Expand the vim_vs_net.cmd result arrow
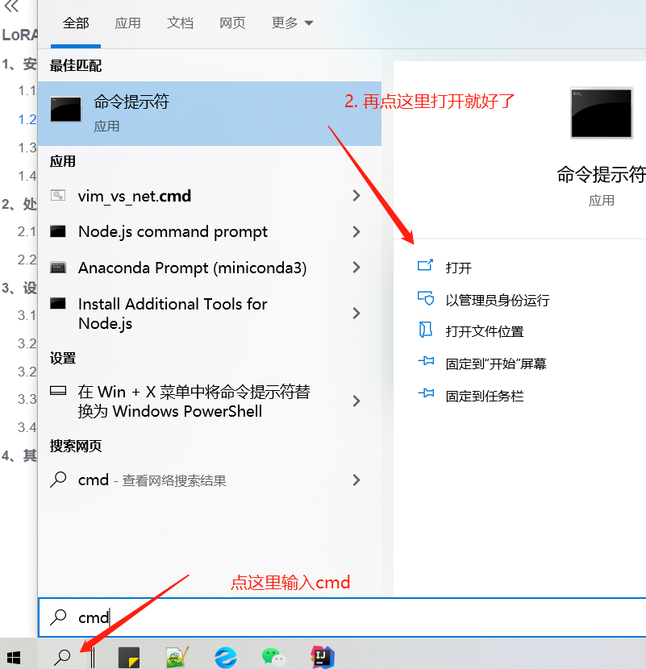This screenshot has height=669, width=646. tap(356, 196)
